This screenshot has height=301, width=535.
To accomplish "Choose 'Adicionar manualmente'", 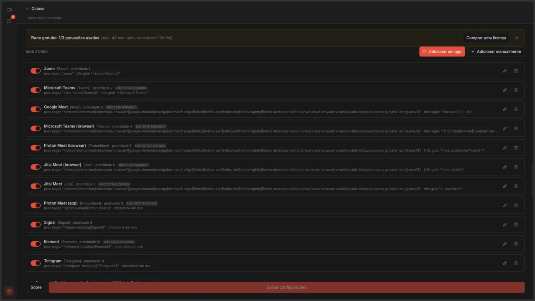I will [x=496, y=51].
